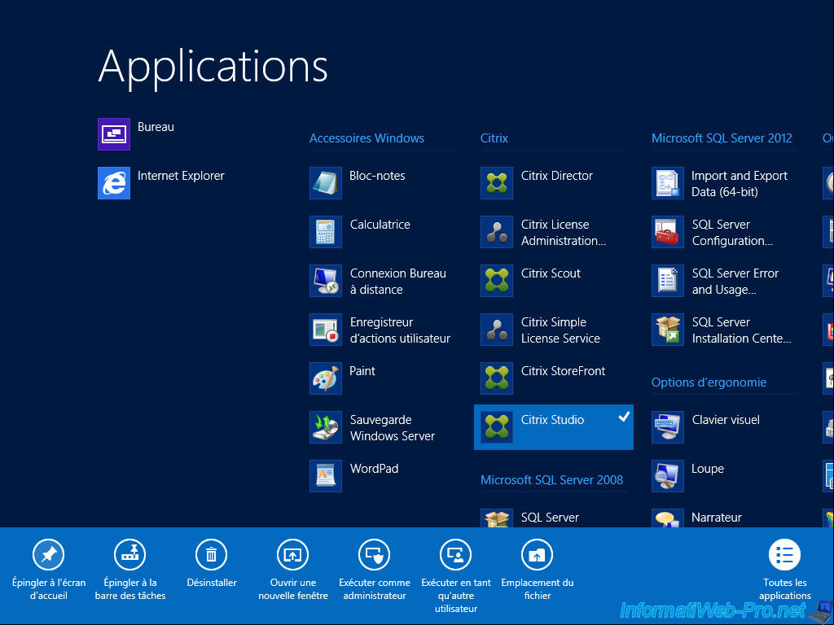Select the Citrix group header
Viewport: 834px width, 625px height.
click(494, 138)
